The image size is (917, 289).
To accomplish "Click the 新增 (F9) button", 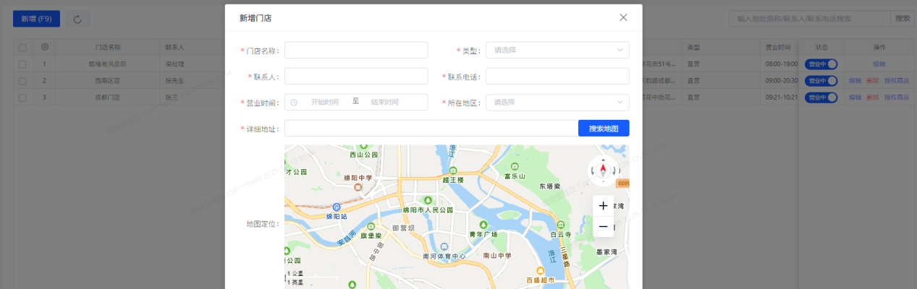I will tap(36, 19).
